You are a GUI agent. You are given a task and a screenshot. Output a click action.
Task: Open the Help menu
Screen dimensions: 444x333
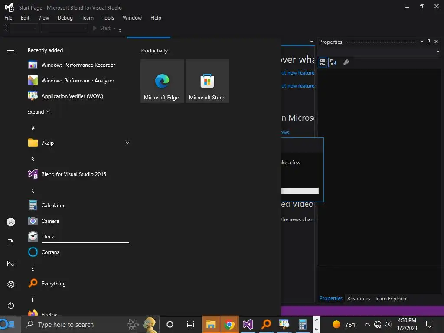[156, 17]
